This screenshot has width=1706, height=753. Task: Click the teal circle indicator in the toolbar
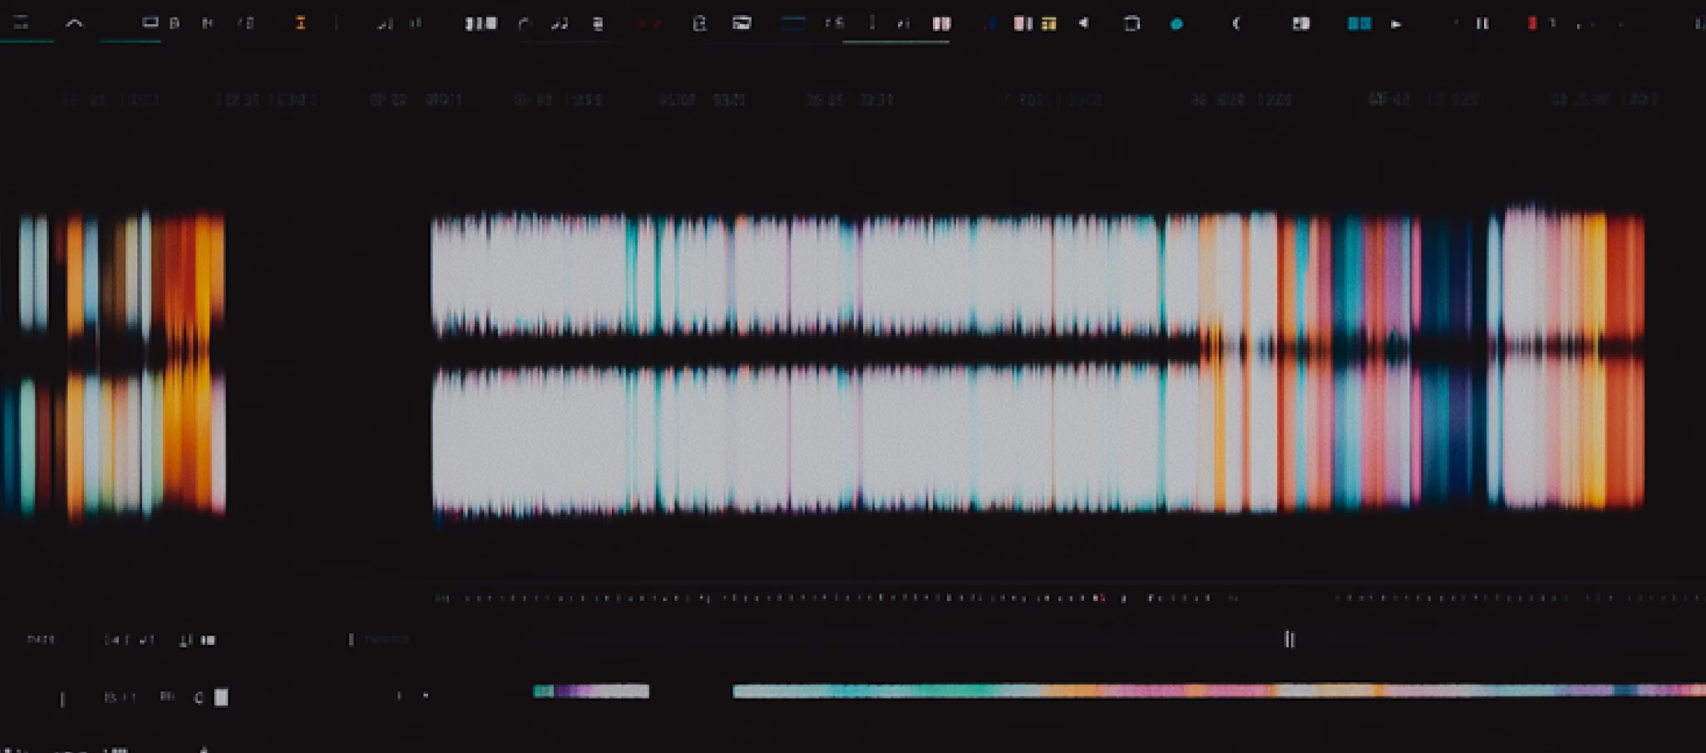point(1176,24)
